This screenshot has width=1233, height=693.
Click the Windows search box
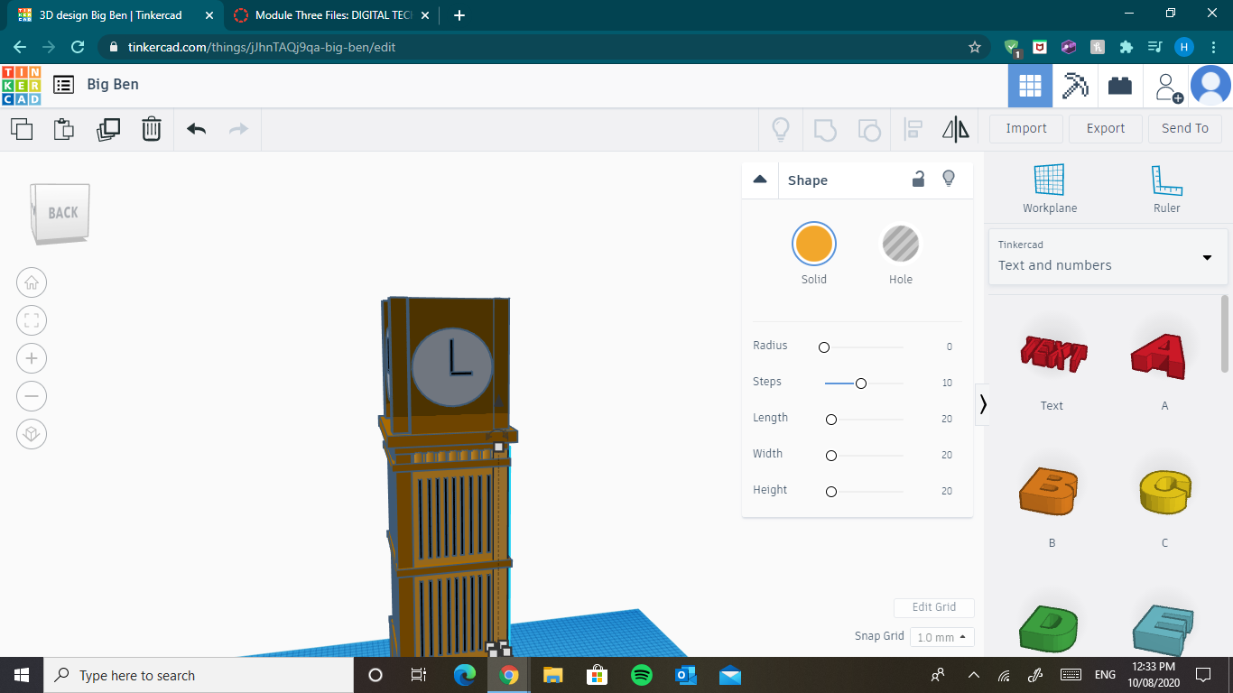pos(199,675)
